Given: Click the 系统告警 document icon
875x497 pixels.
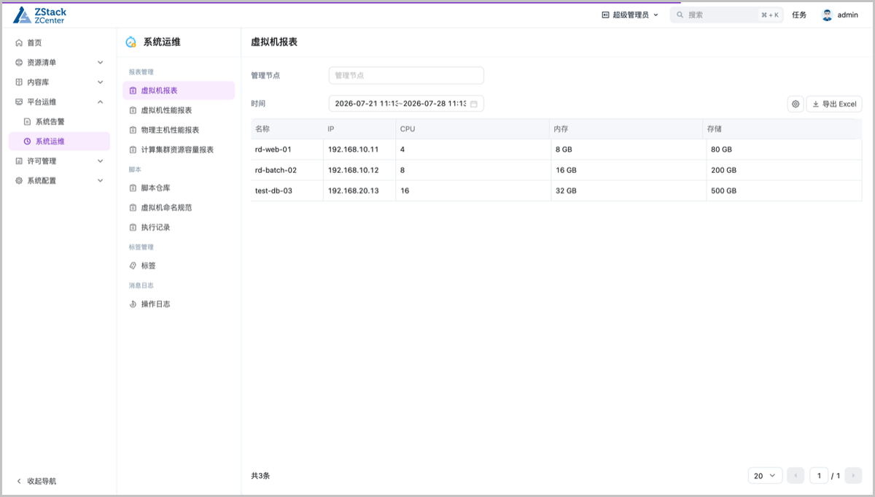Looking at the screenshot, I should click(28, 122).
